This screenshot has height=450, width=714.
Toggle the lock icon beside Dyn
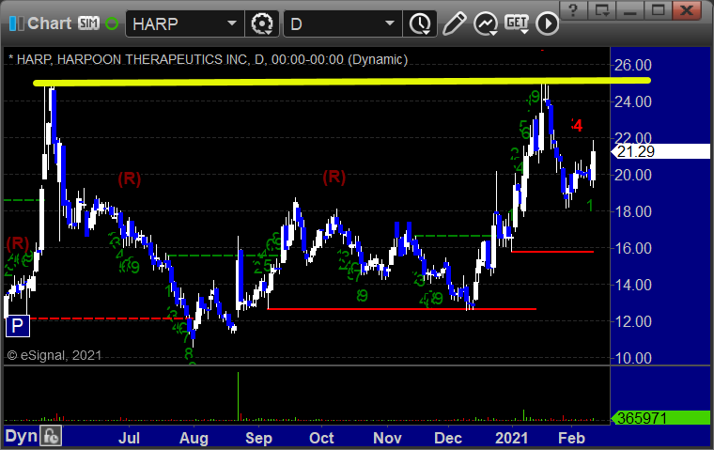(51, 436)
